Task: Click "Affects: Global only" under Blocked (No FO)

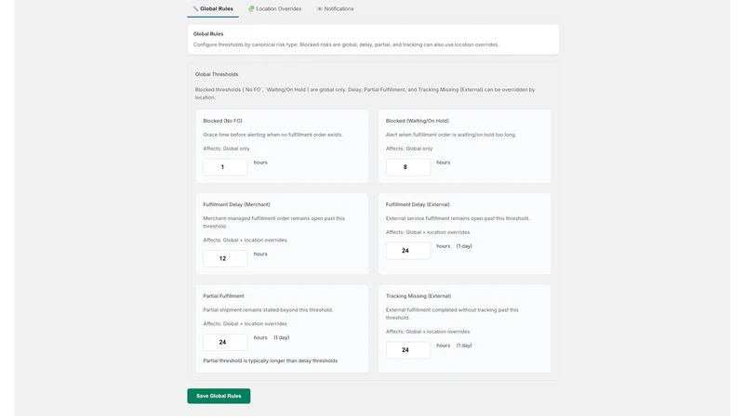Action: point(226,149)
